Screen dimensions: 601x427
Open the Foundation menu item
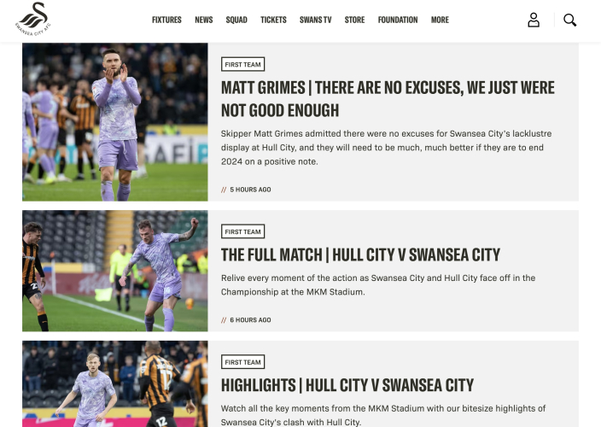[398, 20]
